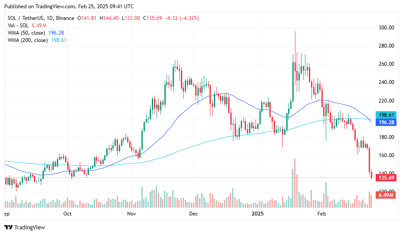Click the Nov label on time axis
The height and width of the screenshot is (235, 403).
[131, 214]
